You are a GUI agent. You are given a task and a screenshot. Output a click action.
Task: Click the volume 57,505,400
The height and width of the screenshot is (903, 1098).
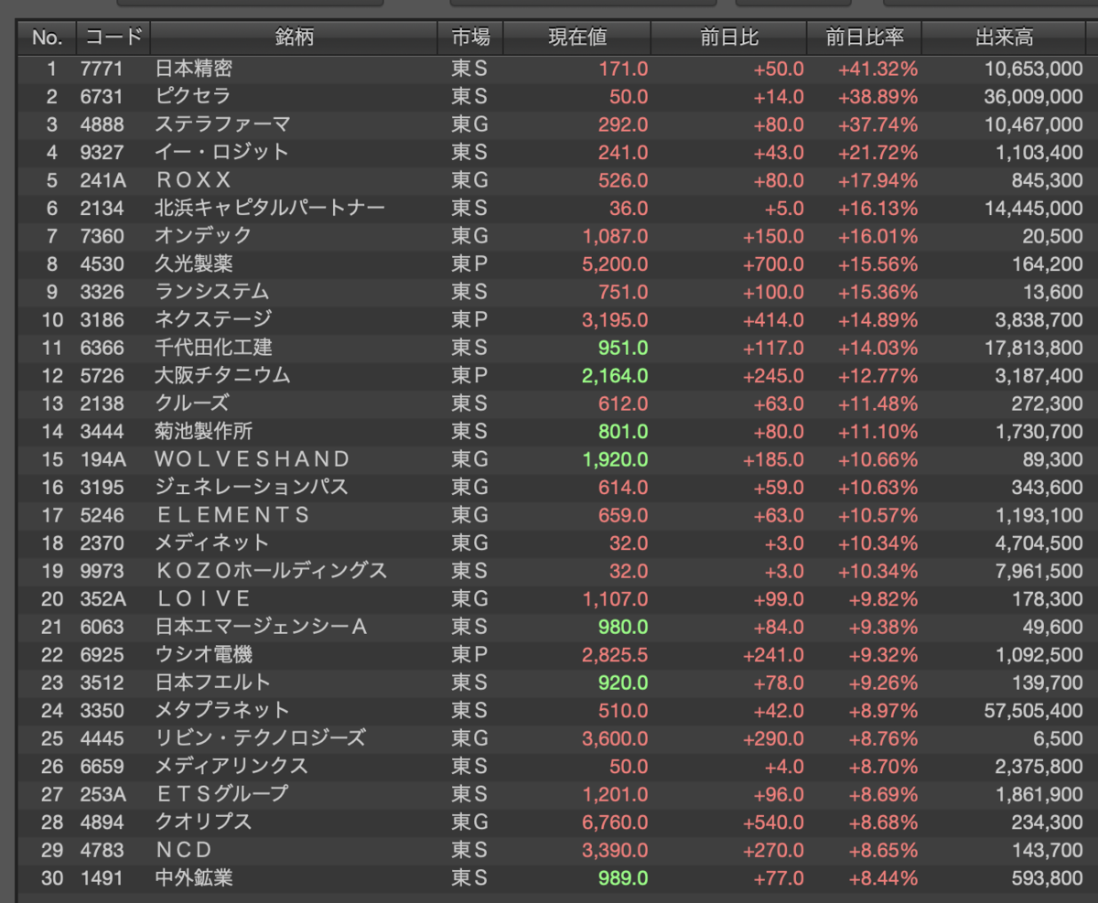tap(1034, 710)
